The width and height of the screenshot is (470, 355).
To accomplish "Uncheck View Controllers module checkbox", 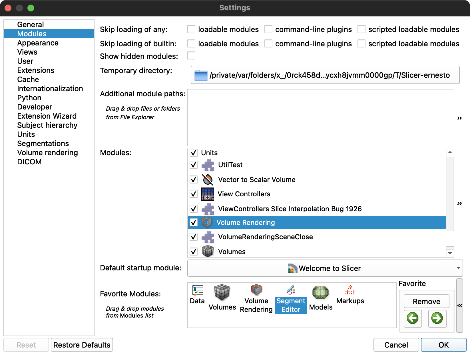I will click(194, 194).
